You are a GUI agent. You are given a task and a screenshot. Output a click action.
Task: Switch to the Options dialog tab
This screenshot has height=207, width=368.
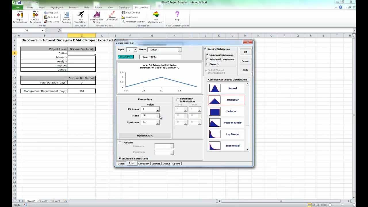(x=176, y=164)
